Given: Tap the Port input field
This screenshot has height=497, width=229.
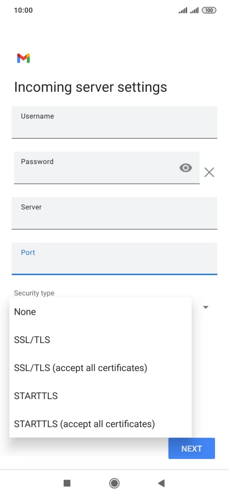Looking at the screenshot, I should point(115,259).
